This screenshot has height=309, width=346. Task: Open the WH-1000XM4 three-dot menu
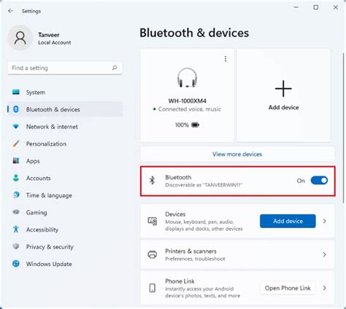(226, 59)
